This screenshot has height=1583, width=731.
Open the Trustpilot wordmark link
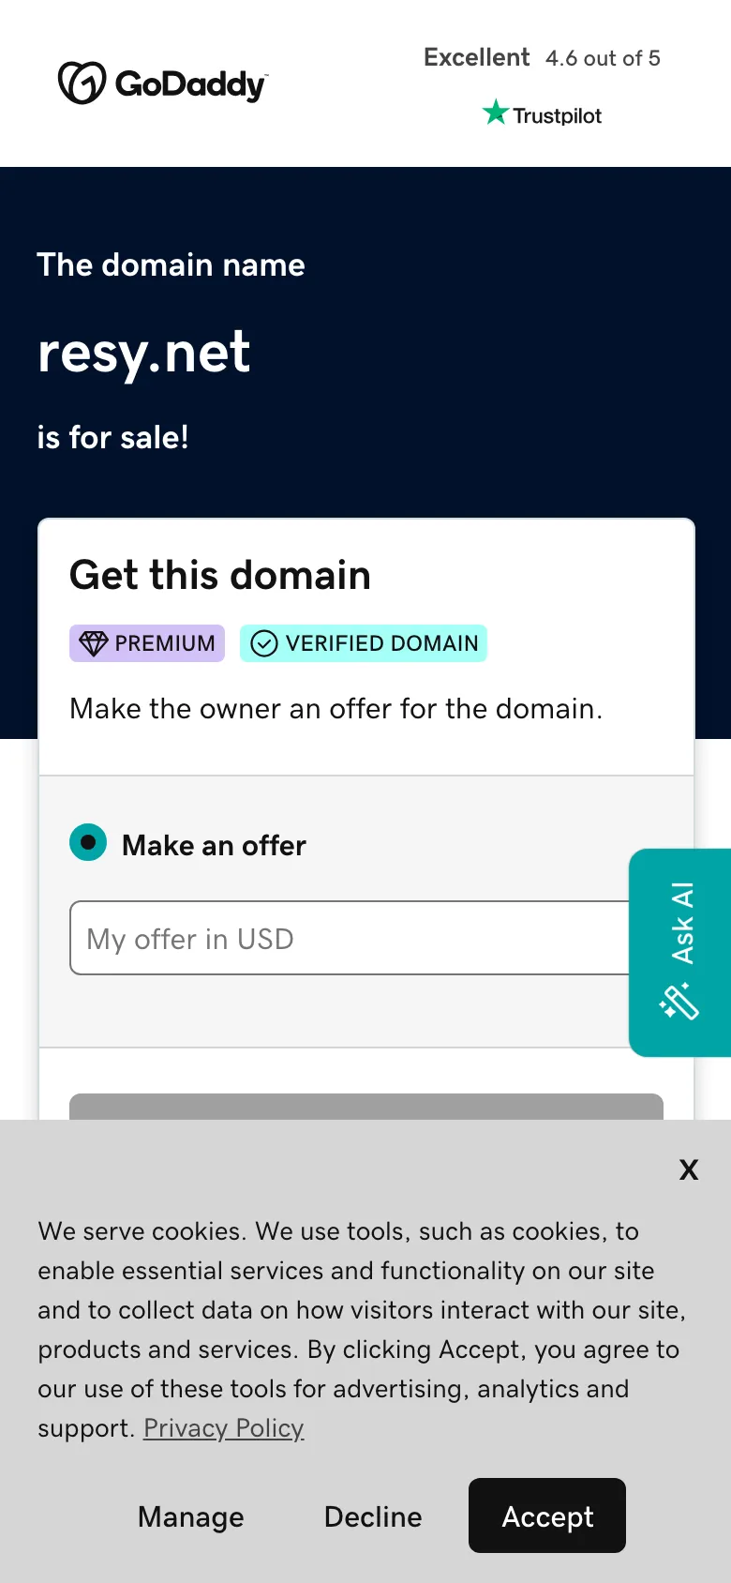pyautogui.click(x=557, y=115)
